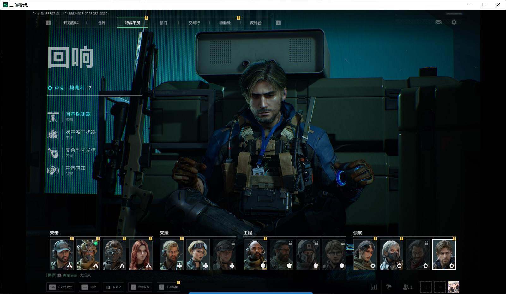The width and height of the screenshot is (506, 294).
Task: Click the 侦察 class header
Action: [358, 232]
